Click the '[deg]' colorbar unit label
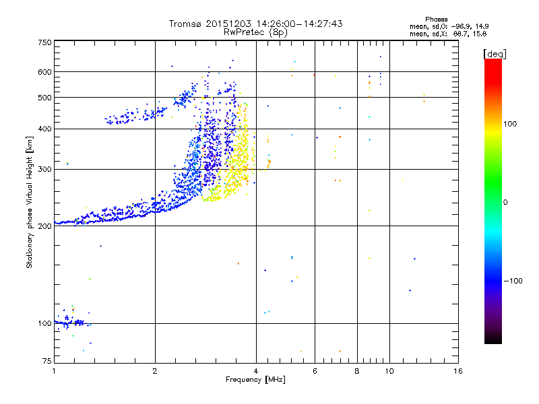Screen dimensions: 539x404 (x=495, y=54)
